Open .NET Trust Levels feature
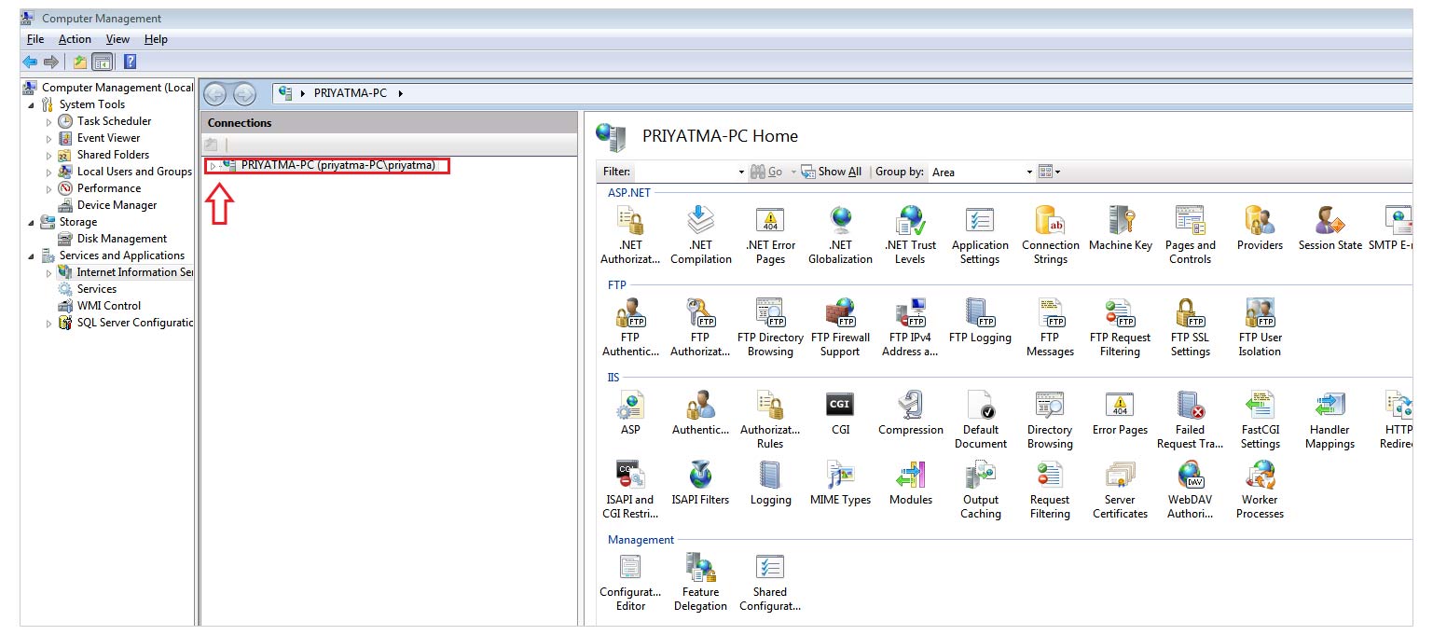1433x635 pixels. [x=910, y=235]
